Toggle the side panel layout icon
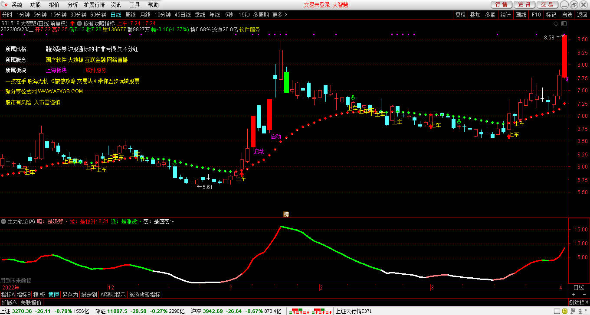Image resolution: width=590 pixels, height=315 pixels. pos(564,23)
